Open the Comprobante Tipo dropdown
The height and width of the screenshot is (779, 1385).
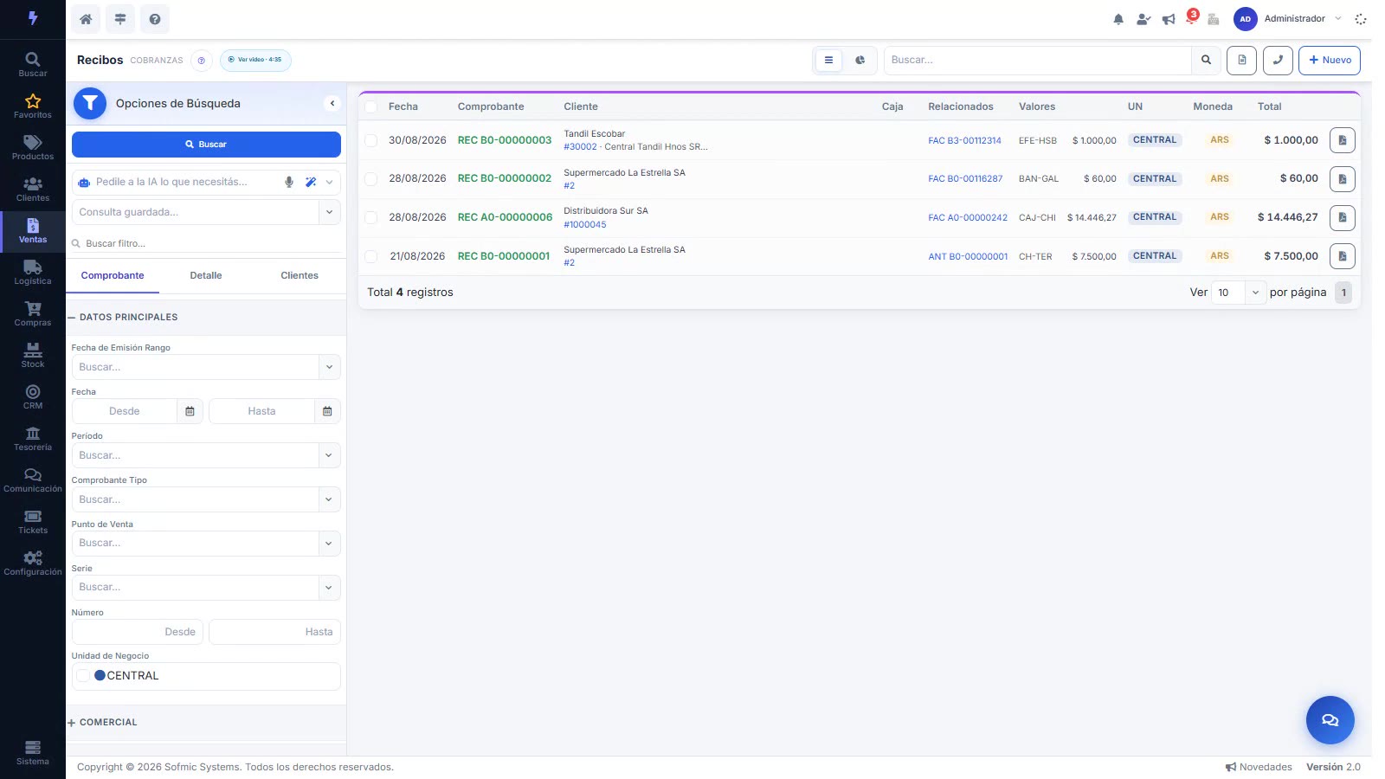point(206,499)
